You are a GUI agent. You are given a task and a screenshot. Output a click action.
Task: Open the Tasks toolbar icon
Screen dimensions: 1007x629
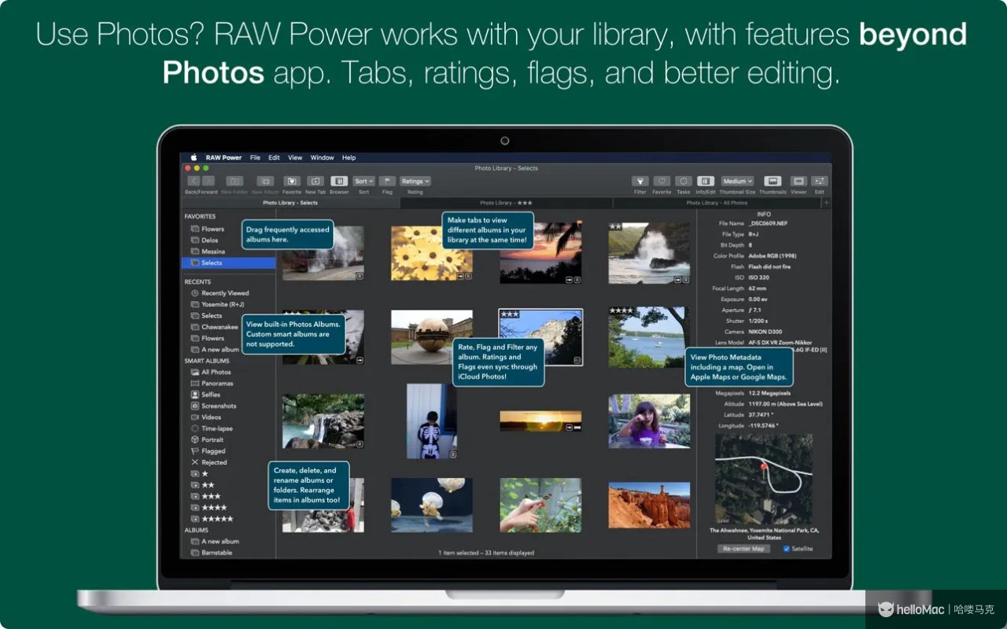point(684,181)
